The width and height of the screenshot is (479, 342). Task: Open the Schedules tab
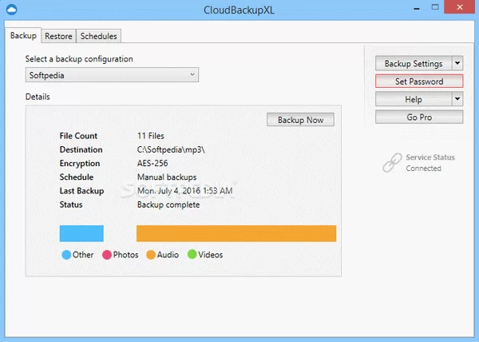(x=99, y=37)
